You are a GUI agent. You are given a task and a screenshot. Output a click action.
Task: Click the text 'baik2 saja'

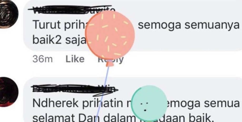coord(59,41)
